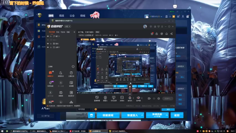Click the chat message input field

[129, 109]
